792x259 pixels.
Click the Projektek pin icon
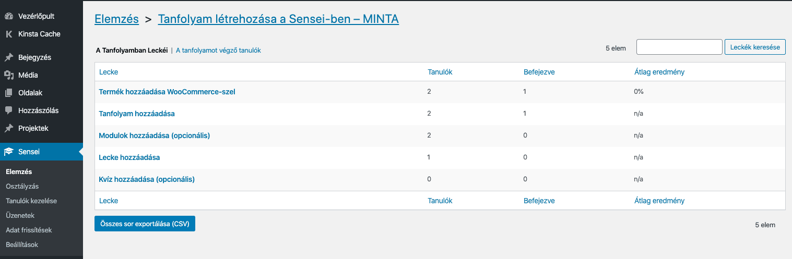tap(8, 128)
